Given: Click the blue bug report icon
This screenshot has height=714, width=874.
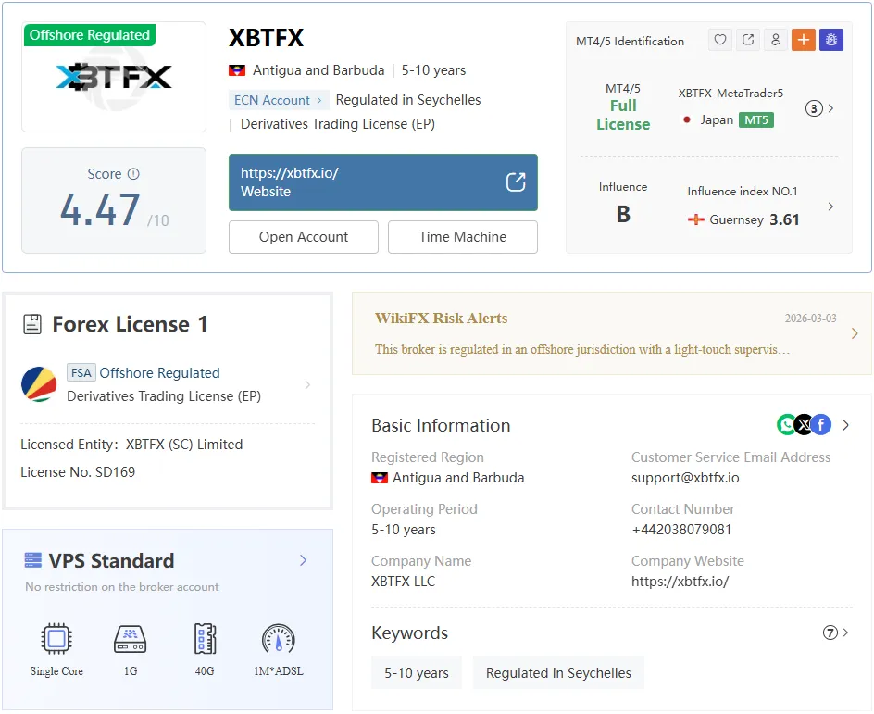Looking at the screenshot, I should point(831,40).
